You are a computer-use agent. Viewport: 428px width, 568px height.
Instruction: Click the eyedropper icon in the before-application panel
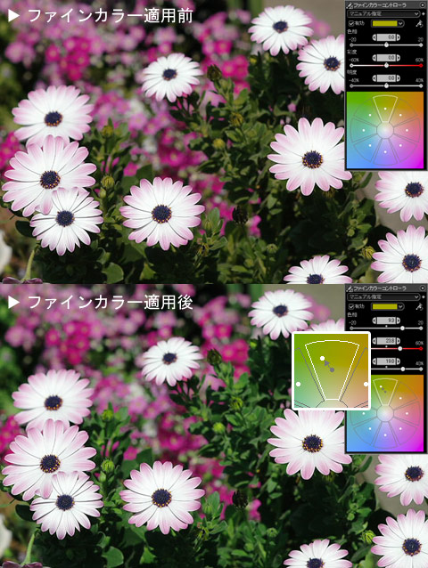(419, 23)
